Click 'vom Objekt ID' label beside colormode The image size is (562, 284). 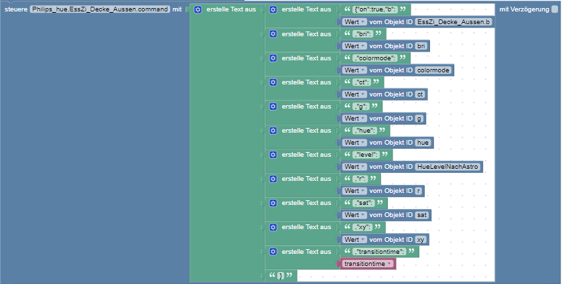click(x=391, y=70)
